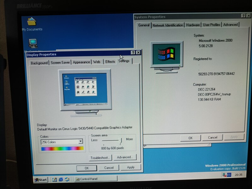This screenshot has height=189, width=252.
Task: Confirm Display Properties with OK
Action: tap(87, 168)
